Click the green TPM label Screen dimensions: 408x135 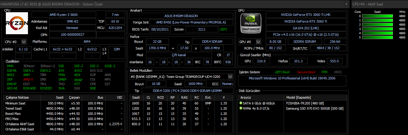point(324,72)
